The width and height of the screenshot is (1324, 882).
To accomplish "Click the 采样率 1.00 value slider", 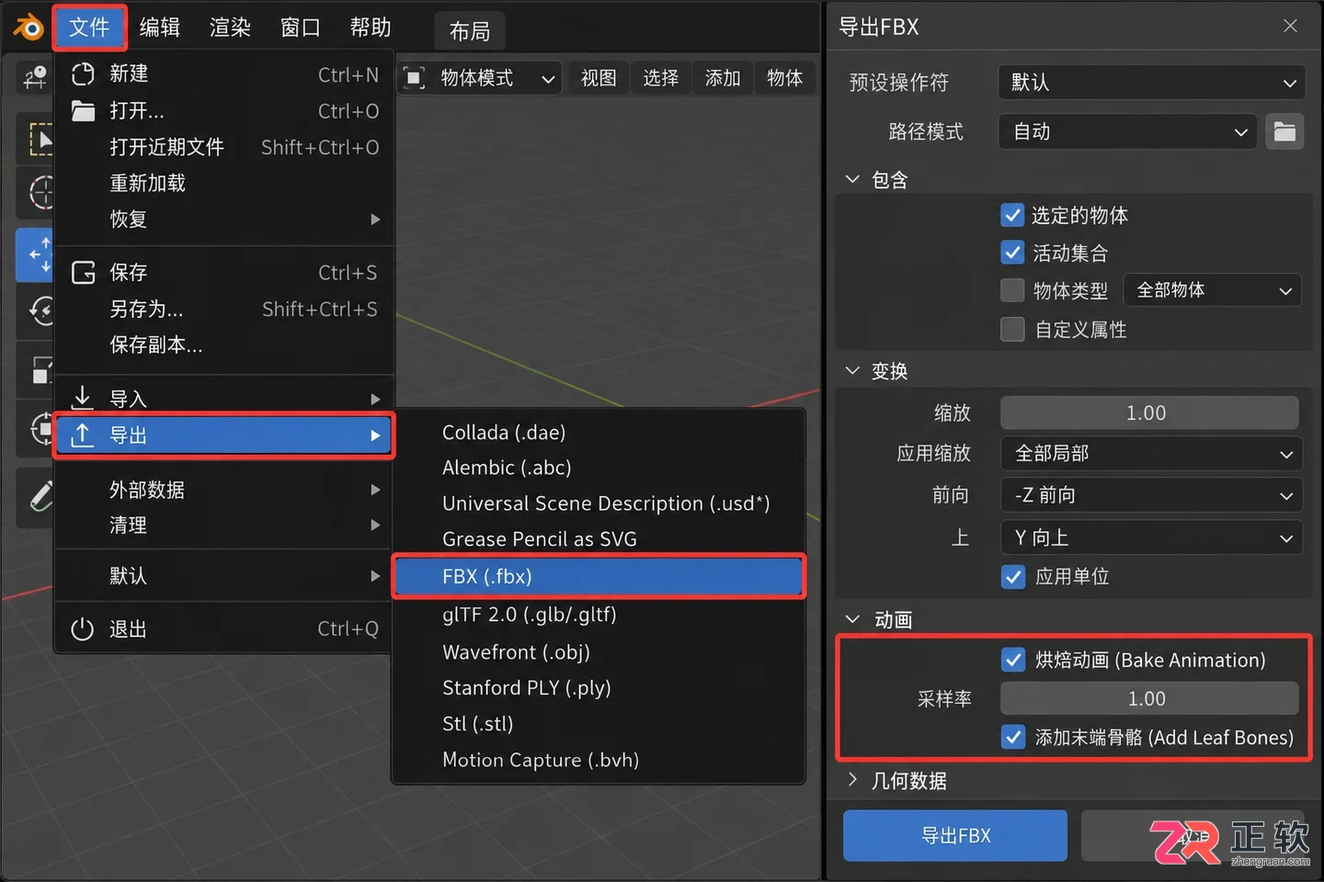I will click(1149, 698).
